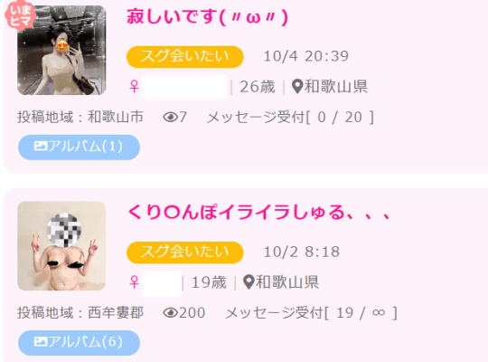Open the post titled 寂しいです(〃ω〃)
488x362 pixels.
[208, 17]
